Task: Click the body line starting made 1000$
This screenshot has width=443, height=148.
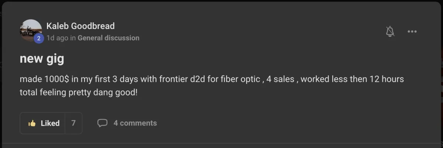Action: (212, 79)
